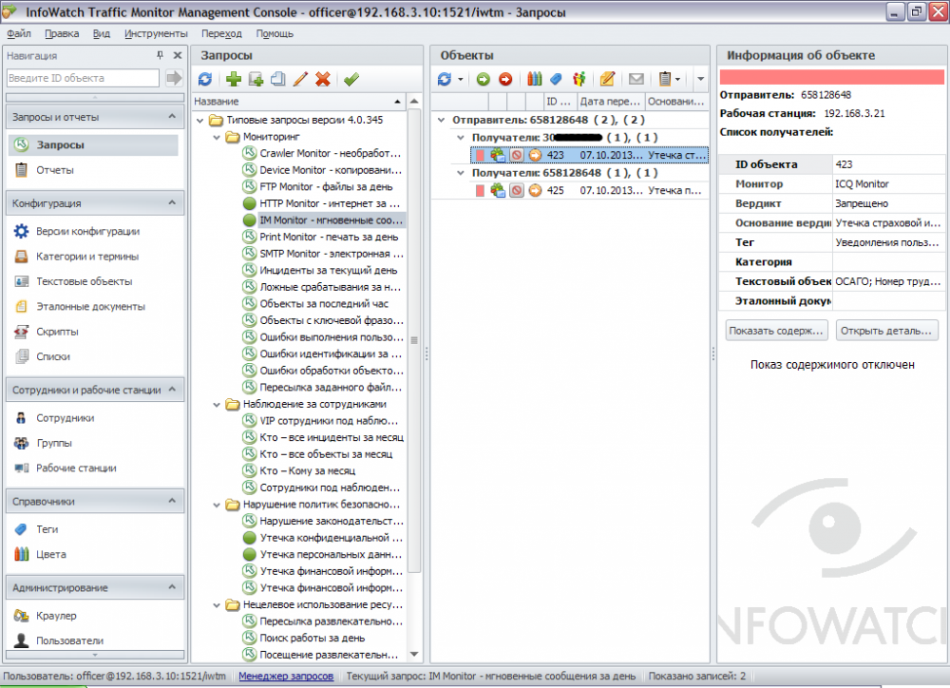Add new query with green plus icon

234,79
